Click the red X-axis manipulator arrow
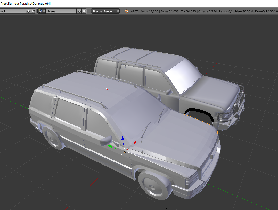Viewport: 278px width, 210px height. 135,142
